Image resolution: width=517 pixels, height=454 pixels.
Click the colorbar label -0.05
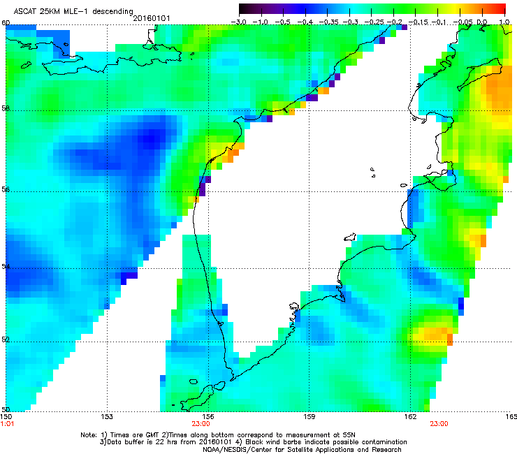pos(463,22)
